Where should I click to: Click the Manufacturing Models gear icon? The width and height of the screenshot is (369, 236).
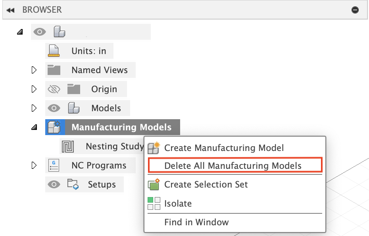[54, 127]
